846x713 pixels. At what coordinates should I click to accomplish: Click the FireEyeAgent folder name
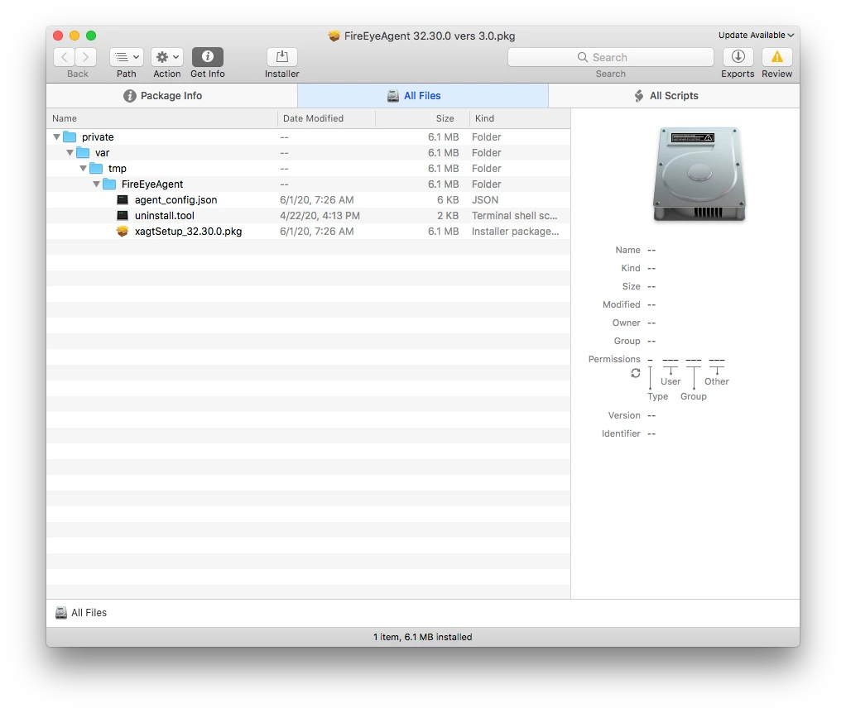point(152,184)
